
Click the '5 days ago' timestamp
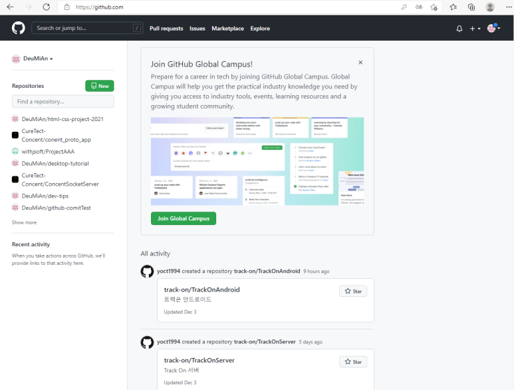click(x=311, y=342)
